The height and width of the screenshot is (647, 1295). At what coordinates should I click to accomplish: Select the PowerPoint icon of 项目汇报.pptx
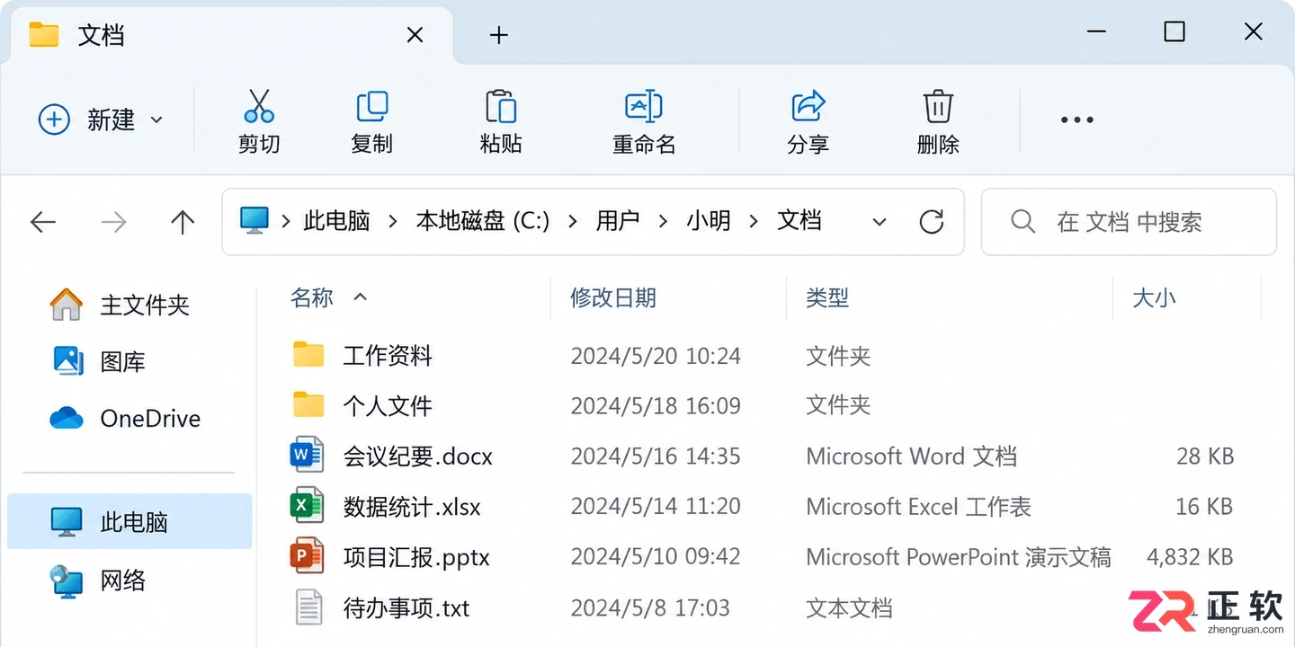tap(307, 557)
